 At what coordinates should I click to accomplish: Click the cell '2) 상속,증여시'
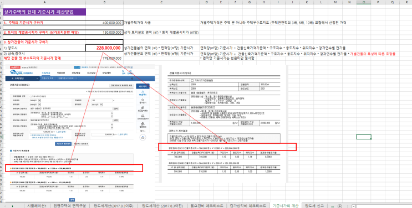tap(44, 54)
